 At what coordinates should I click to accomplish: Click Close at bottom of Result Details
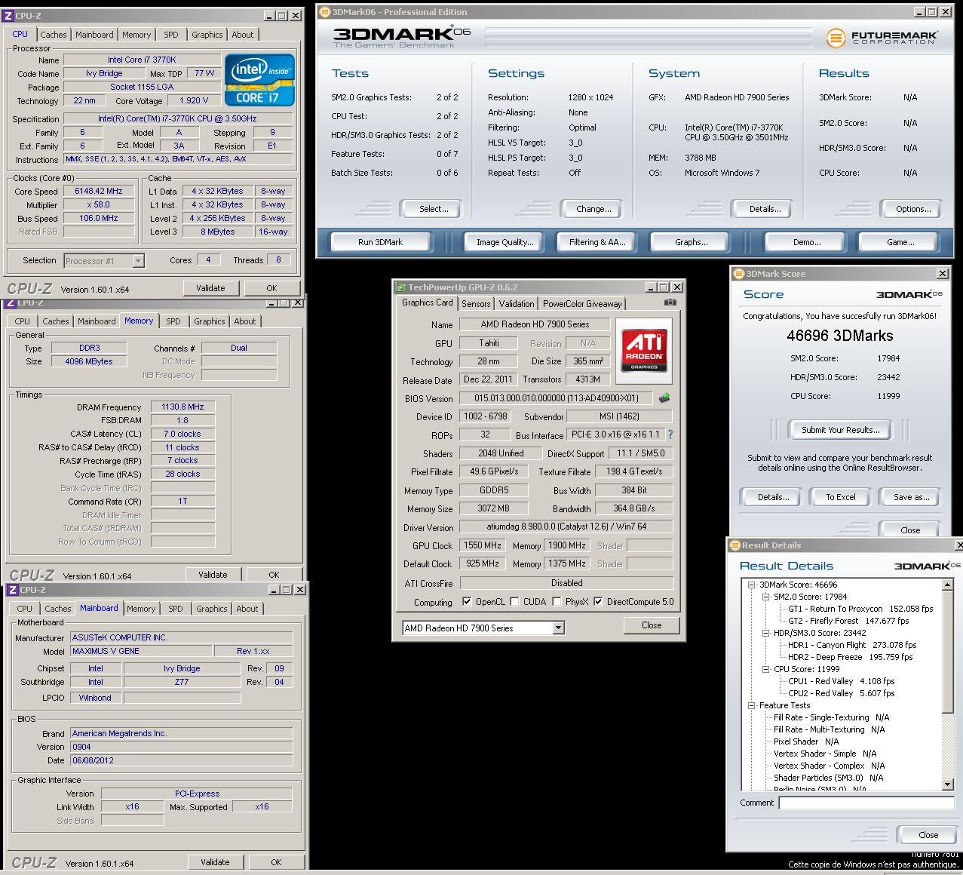tap(928, 835)
